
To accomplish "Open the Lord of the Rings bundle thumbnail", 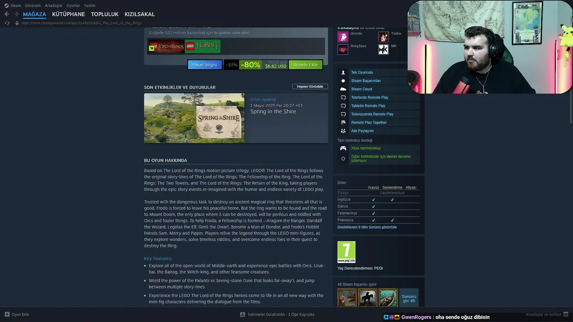I will 167,46.
